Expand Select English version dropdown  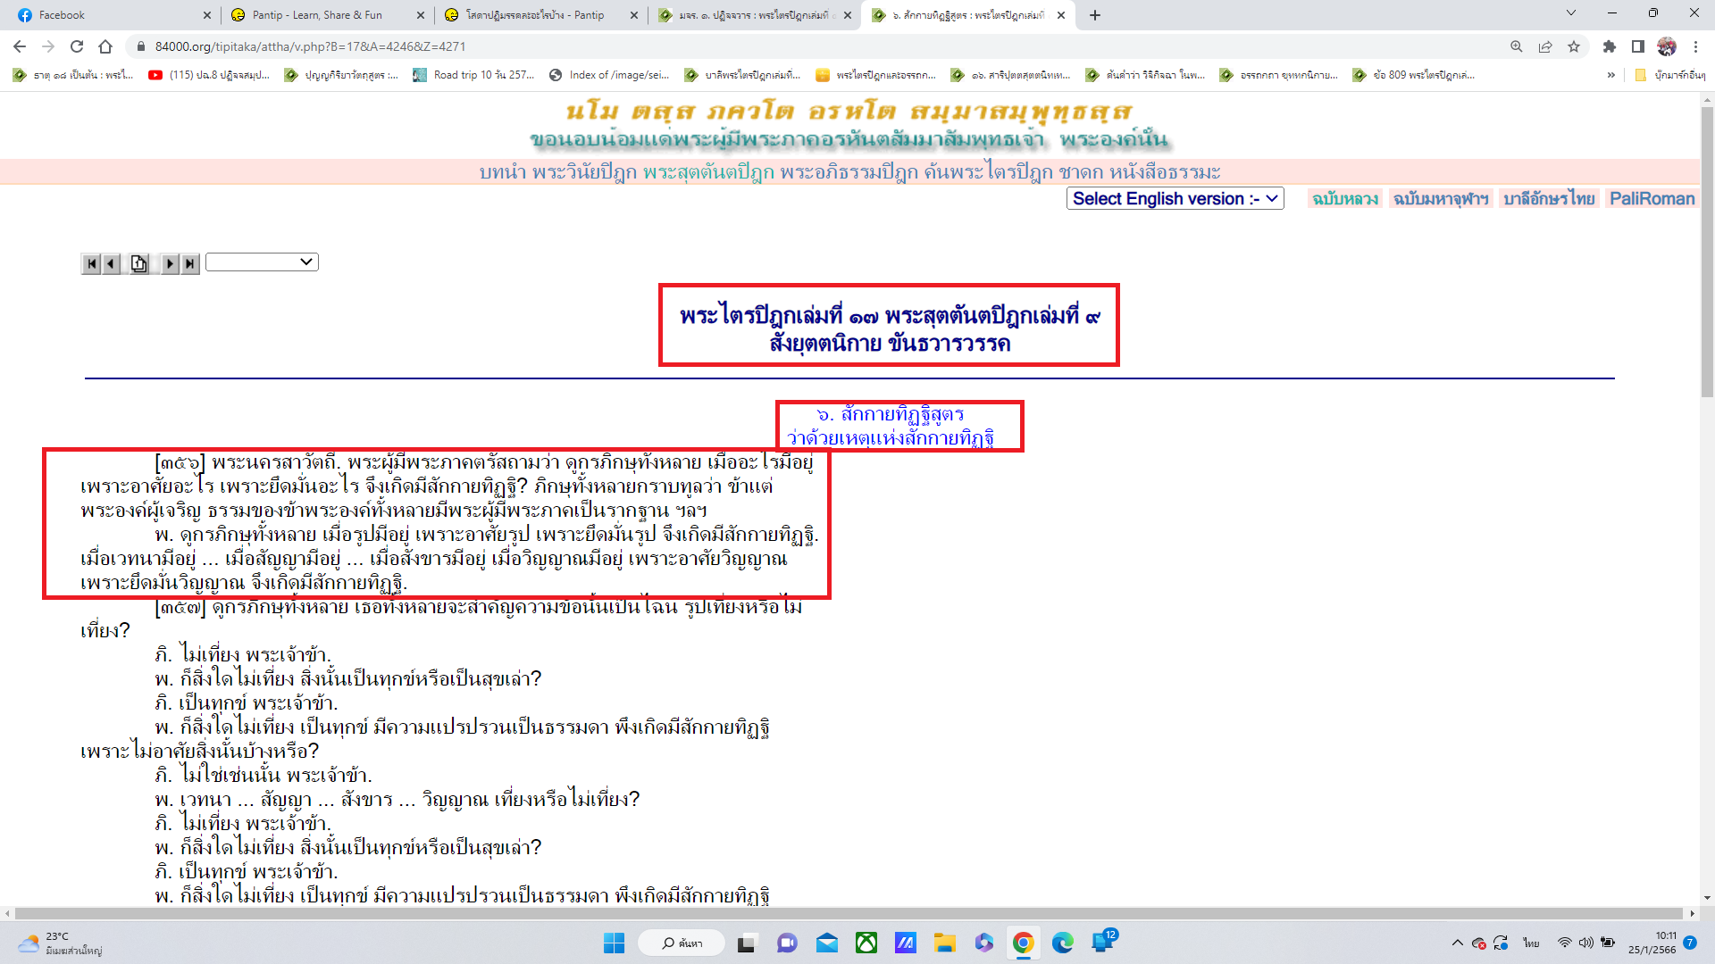click(x=1175, y=199)
